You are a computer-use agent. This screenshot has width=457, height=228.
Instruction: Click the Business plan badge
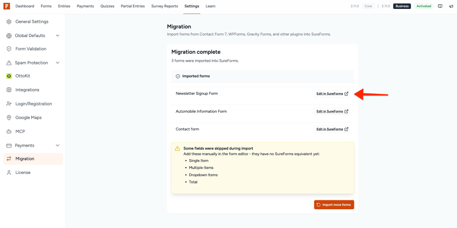click(402, 6)
